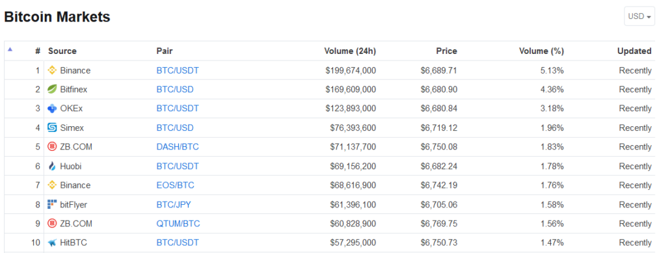
Task: Select the $69,156,200 volume cell
Action: [x=353, y=166]
